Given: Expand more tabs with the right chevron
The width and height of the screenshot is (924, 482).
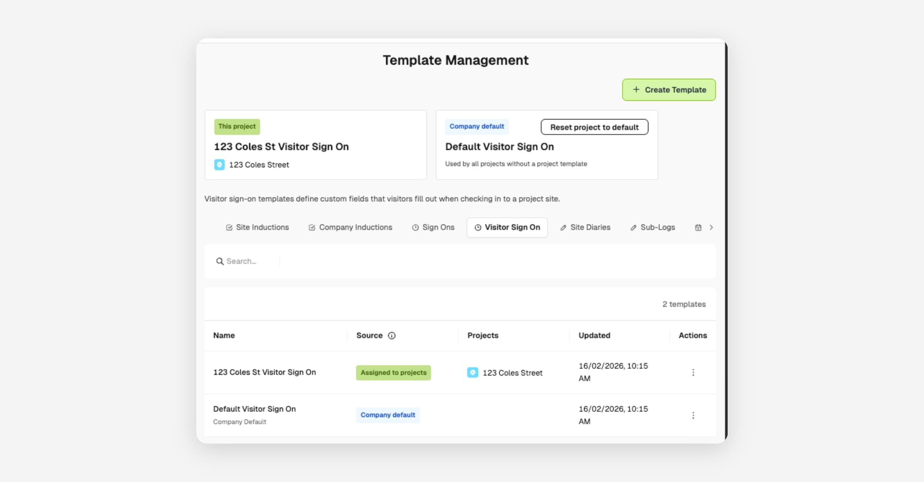Looking at the screenshot, I should click(x=711, y=228).
